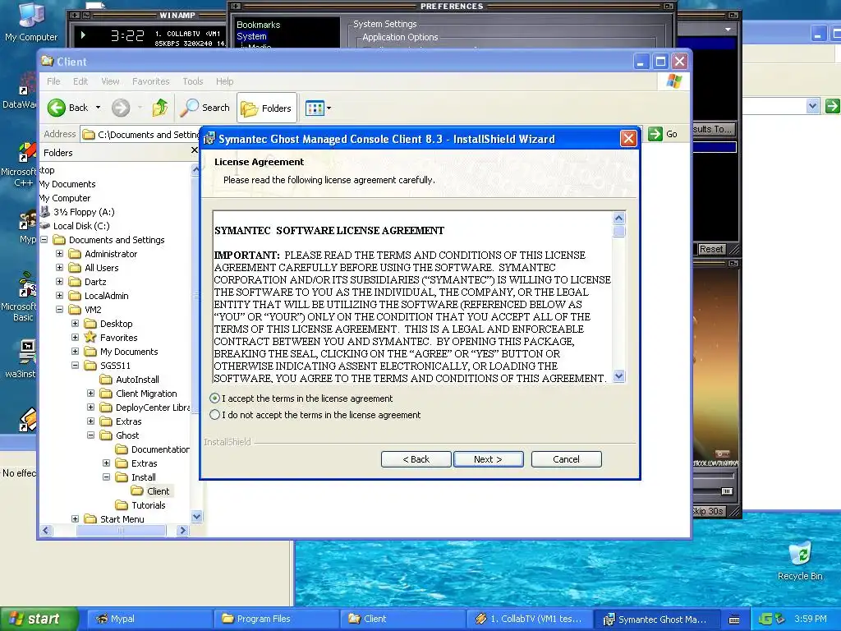Click the Reset button behind dialog
841x631 pixels.
coord(711,249)
